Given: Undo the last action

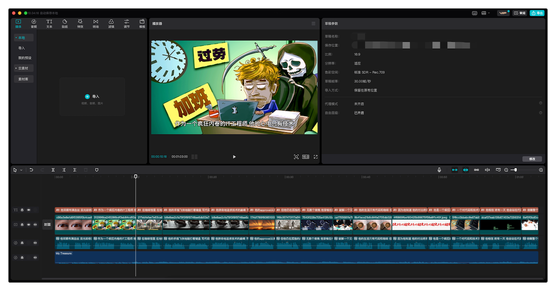Looking at the screenshot, I should [x=31, y=170].
